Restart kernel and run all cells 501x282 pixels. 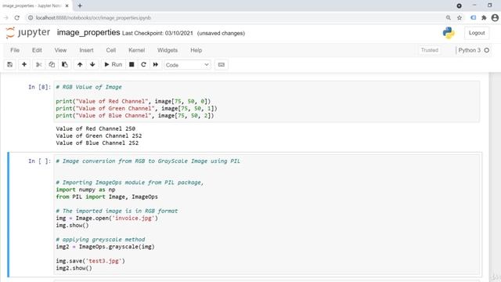[155, 64]
